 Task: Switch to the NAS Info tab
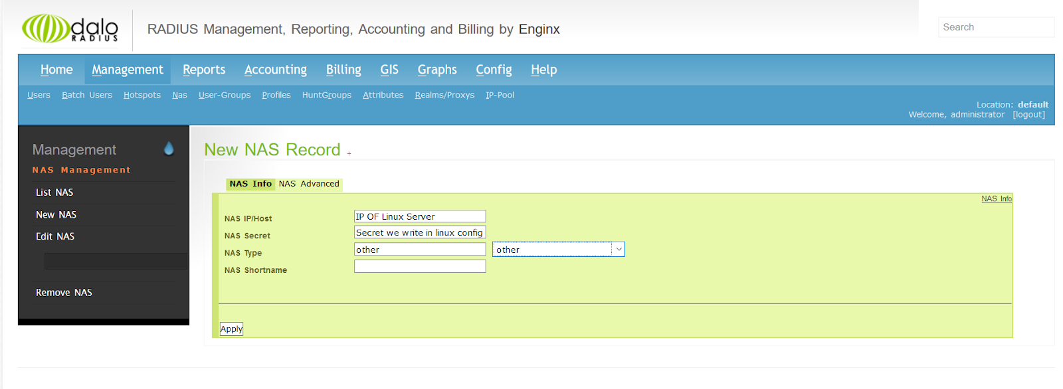[250, 184]
